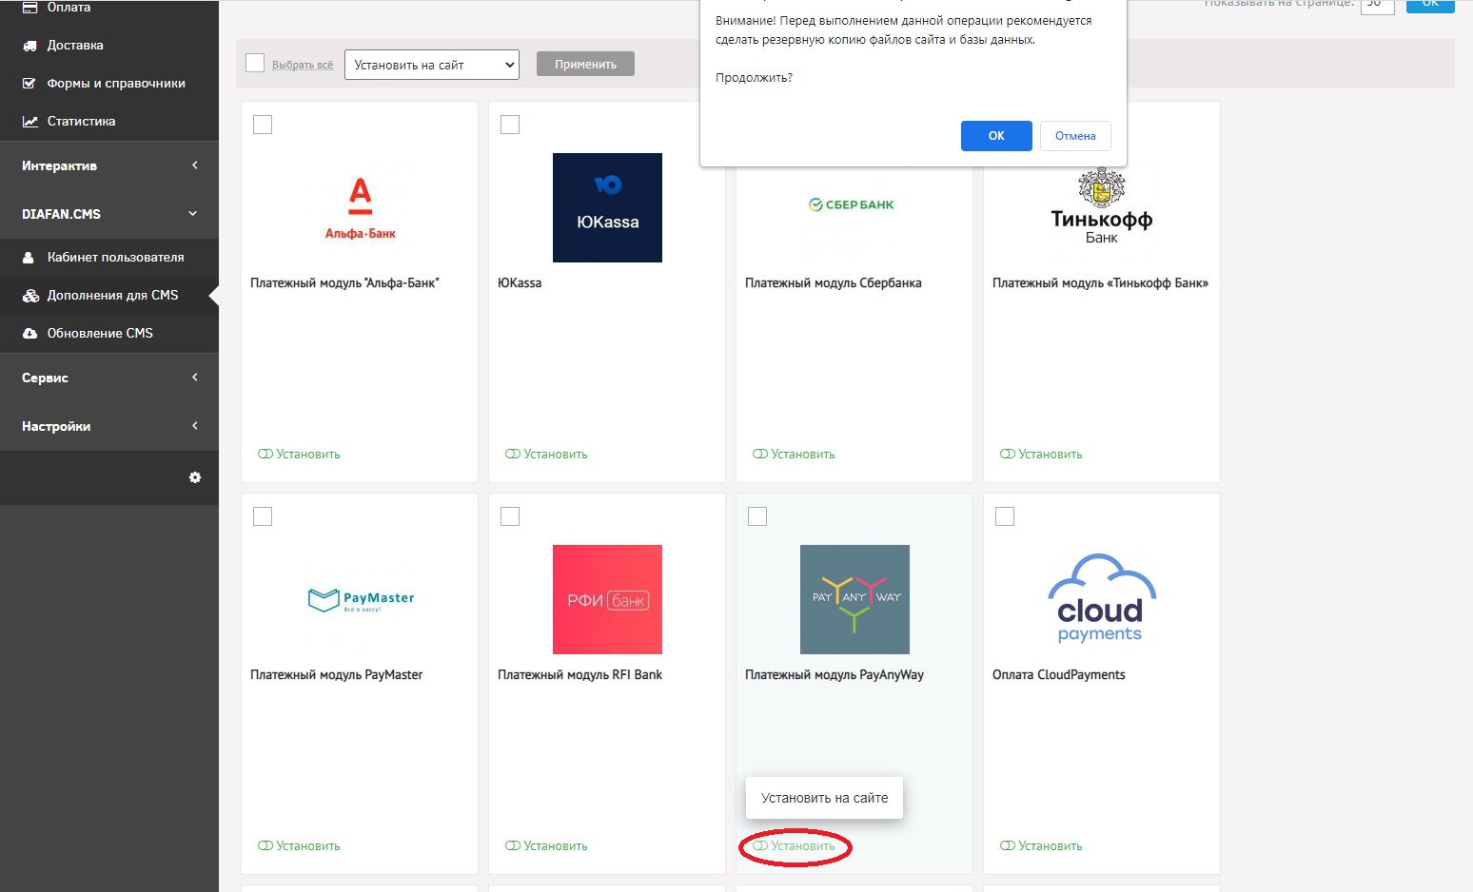The width and height of the screenshot is (1473, 892).
Task: Click the Sberbank logo image
Action: click(852, 204)
